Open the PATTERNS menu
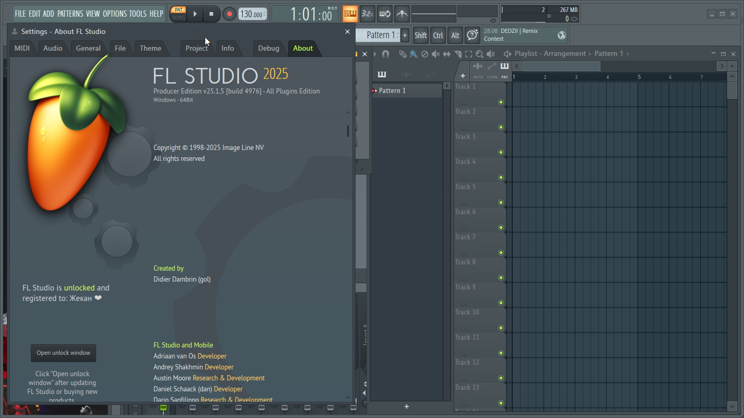Viewport: 744px width, 418px height. point(70,14)
